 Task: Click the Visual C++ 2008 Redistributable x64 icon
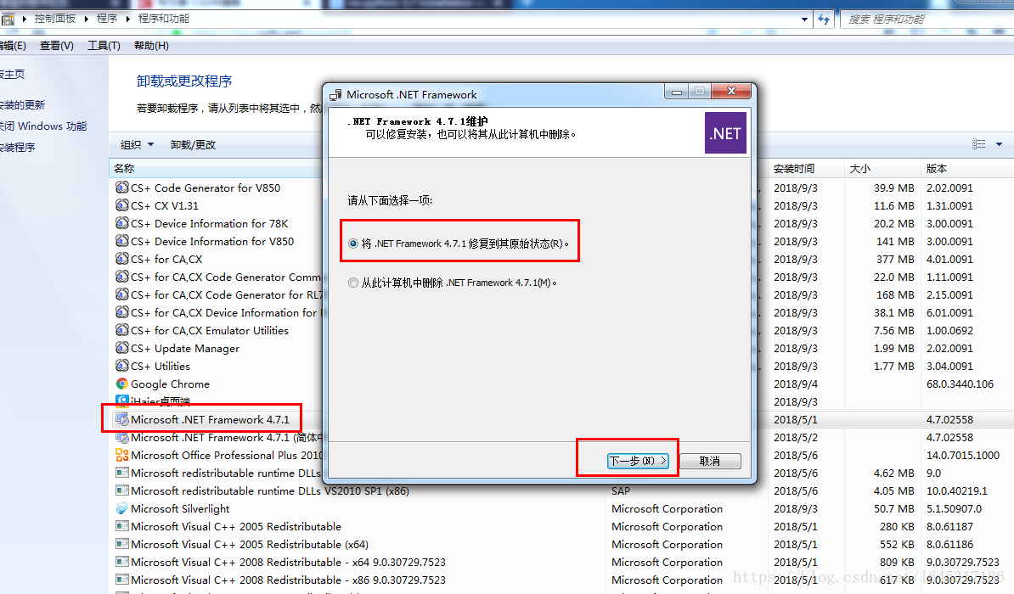coord(121,562)
